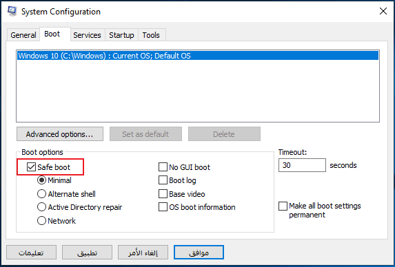Image resolution: width=395 pixels, height=267 pixels.
Task: Choose the Network safe boot option
Action: click(x=41, y=221)
